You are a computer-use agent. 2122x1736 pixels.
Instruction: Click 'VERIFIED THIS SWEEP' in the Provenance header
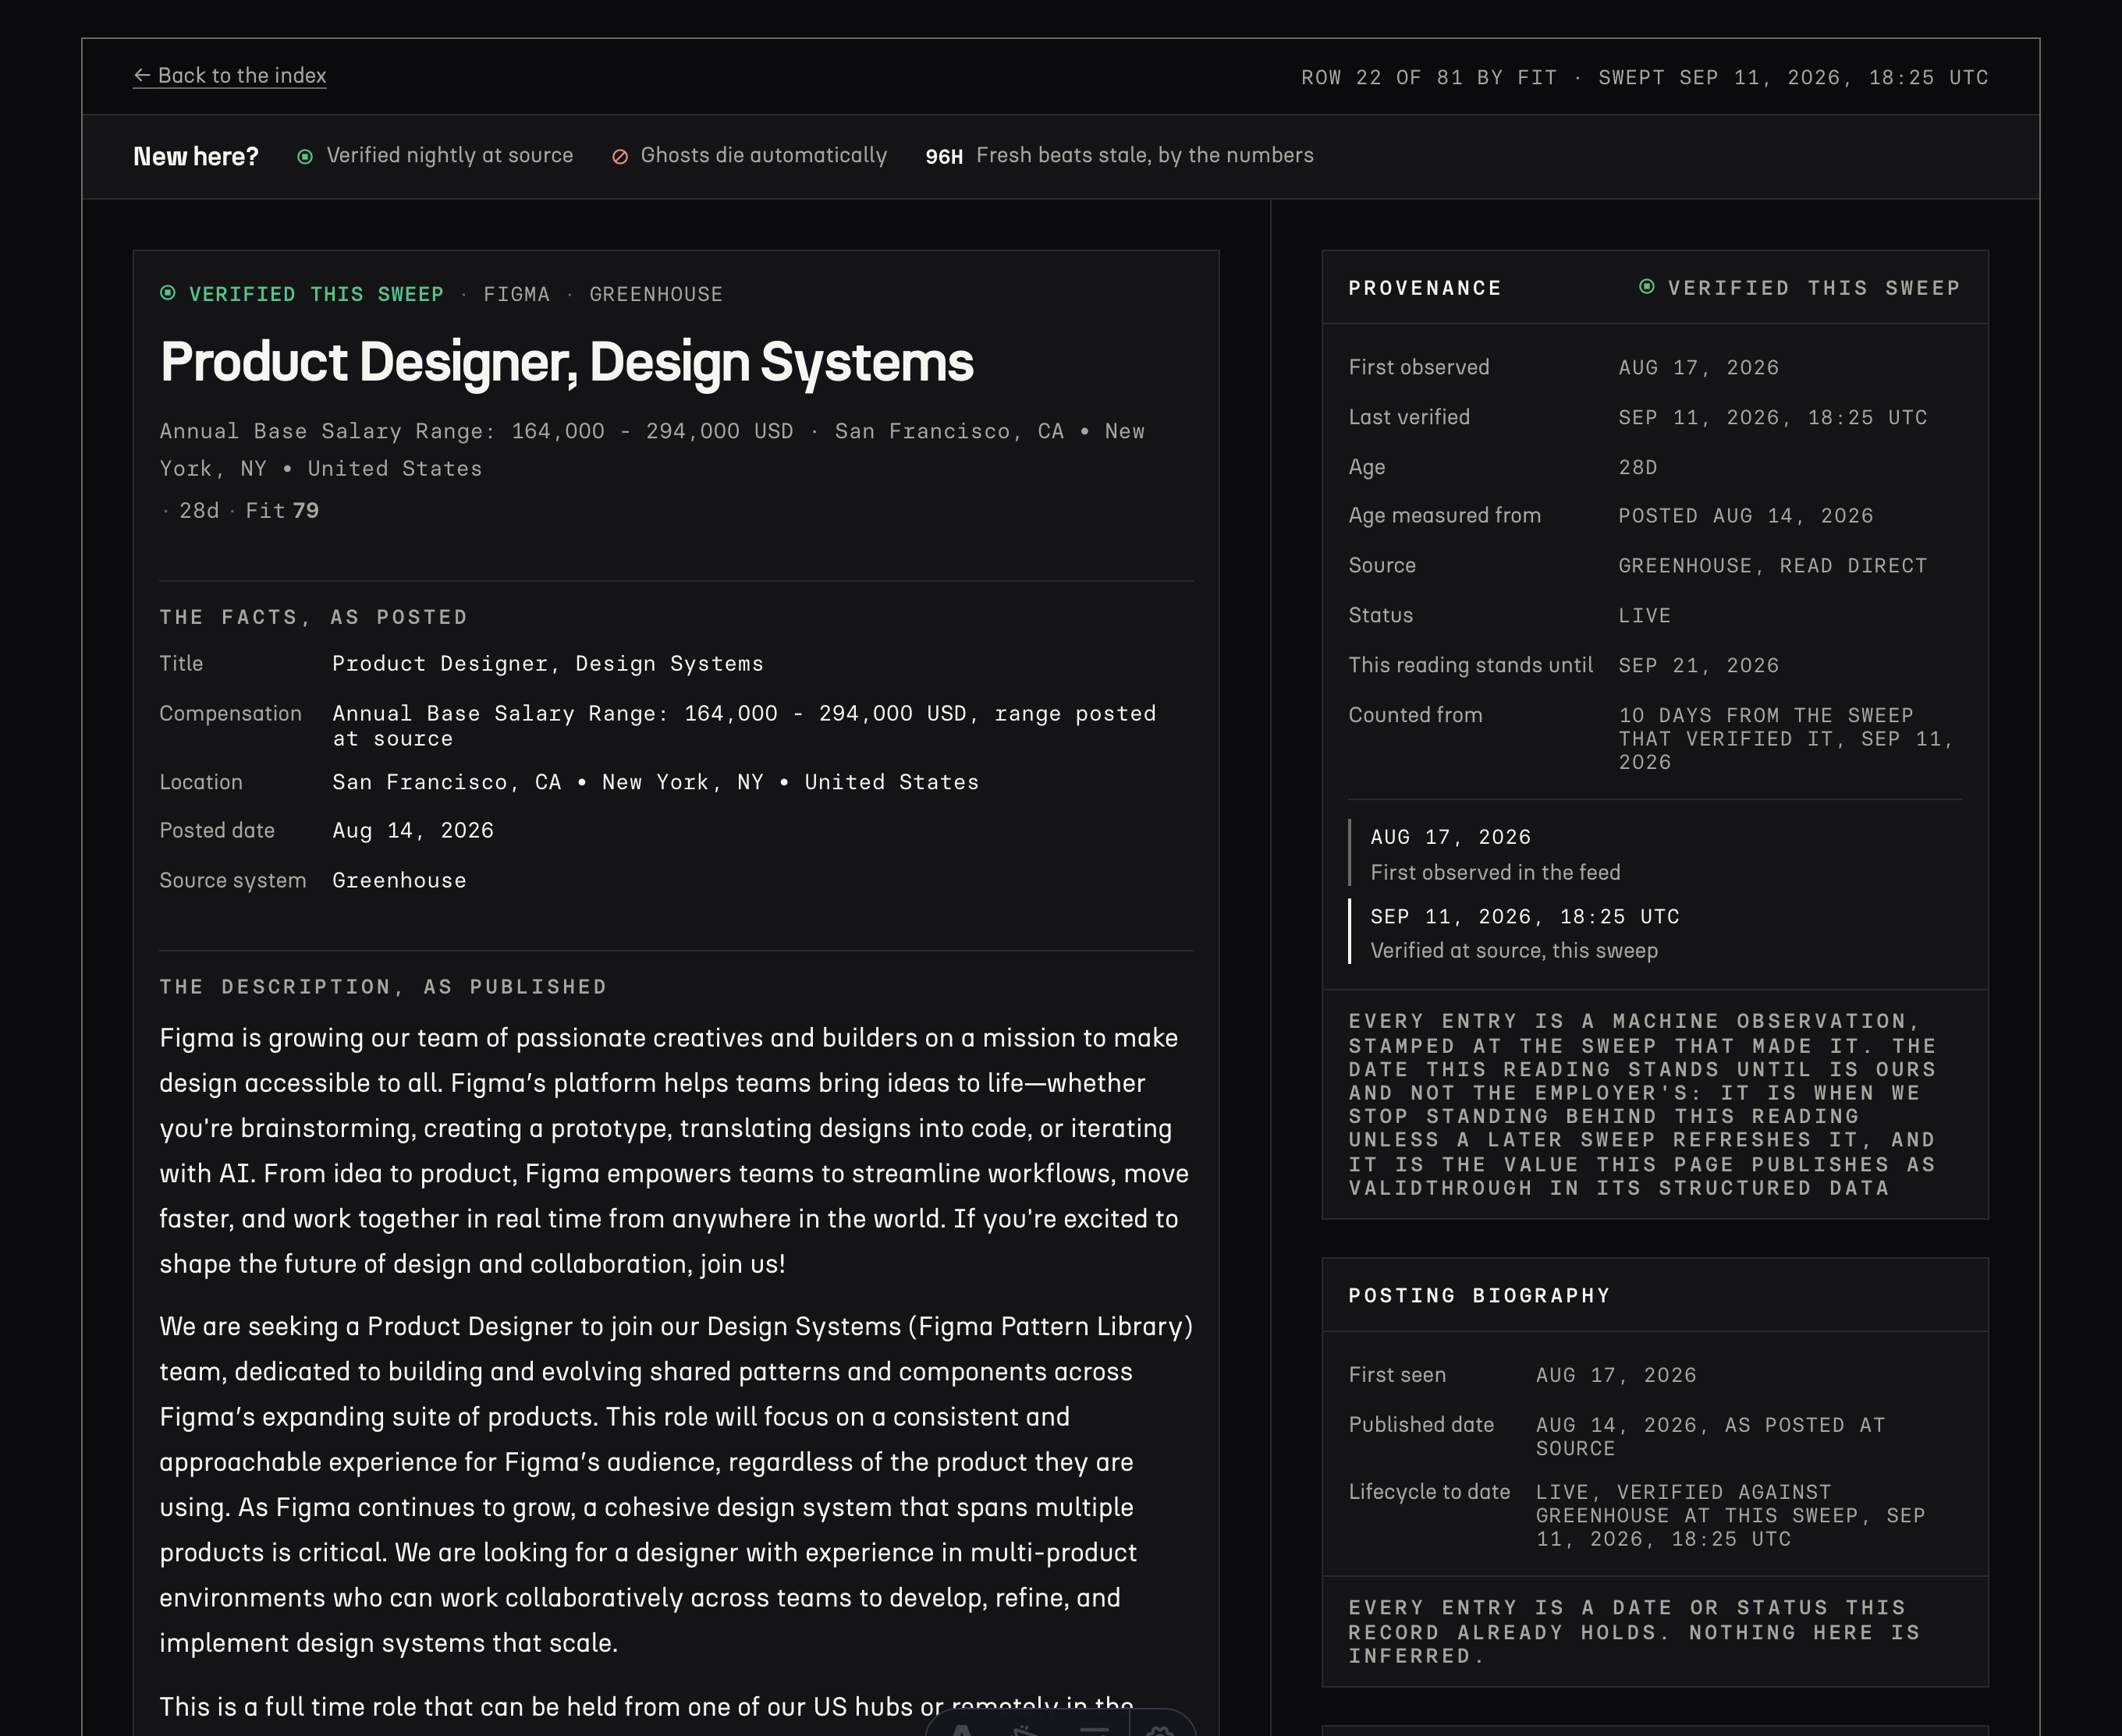point(1813,288)
